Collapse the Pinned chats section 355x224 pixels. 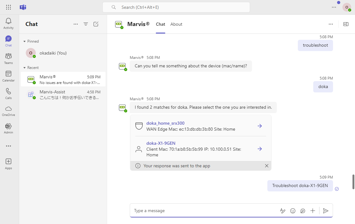pyautogui.click(x=25, y=41)
